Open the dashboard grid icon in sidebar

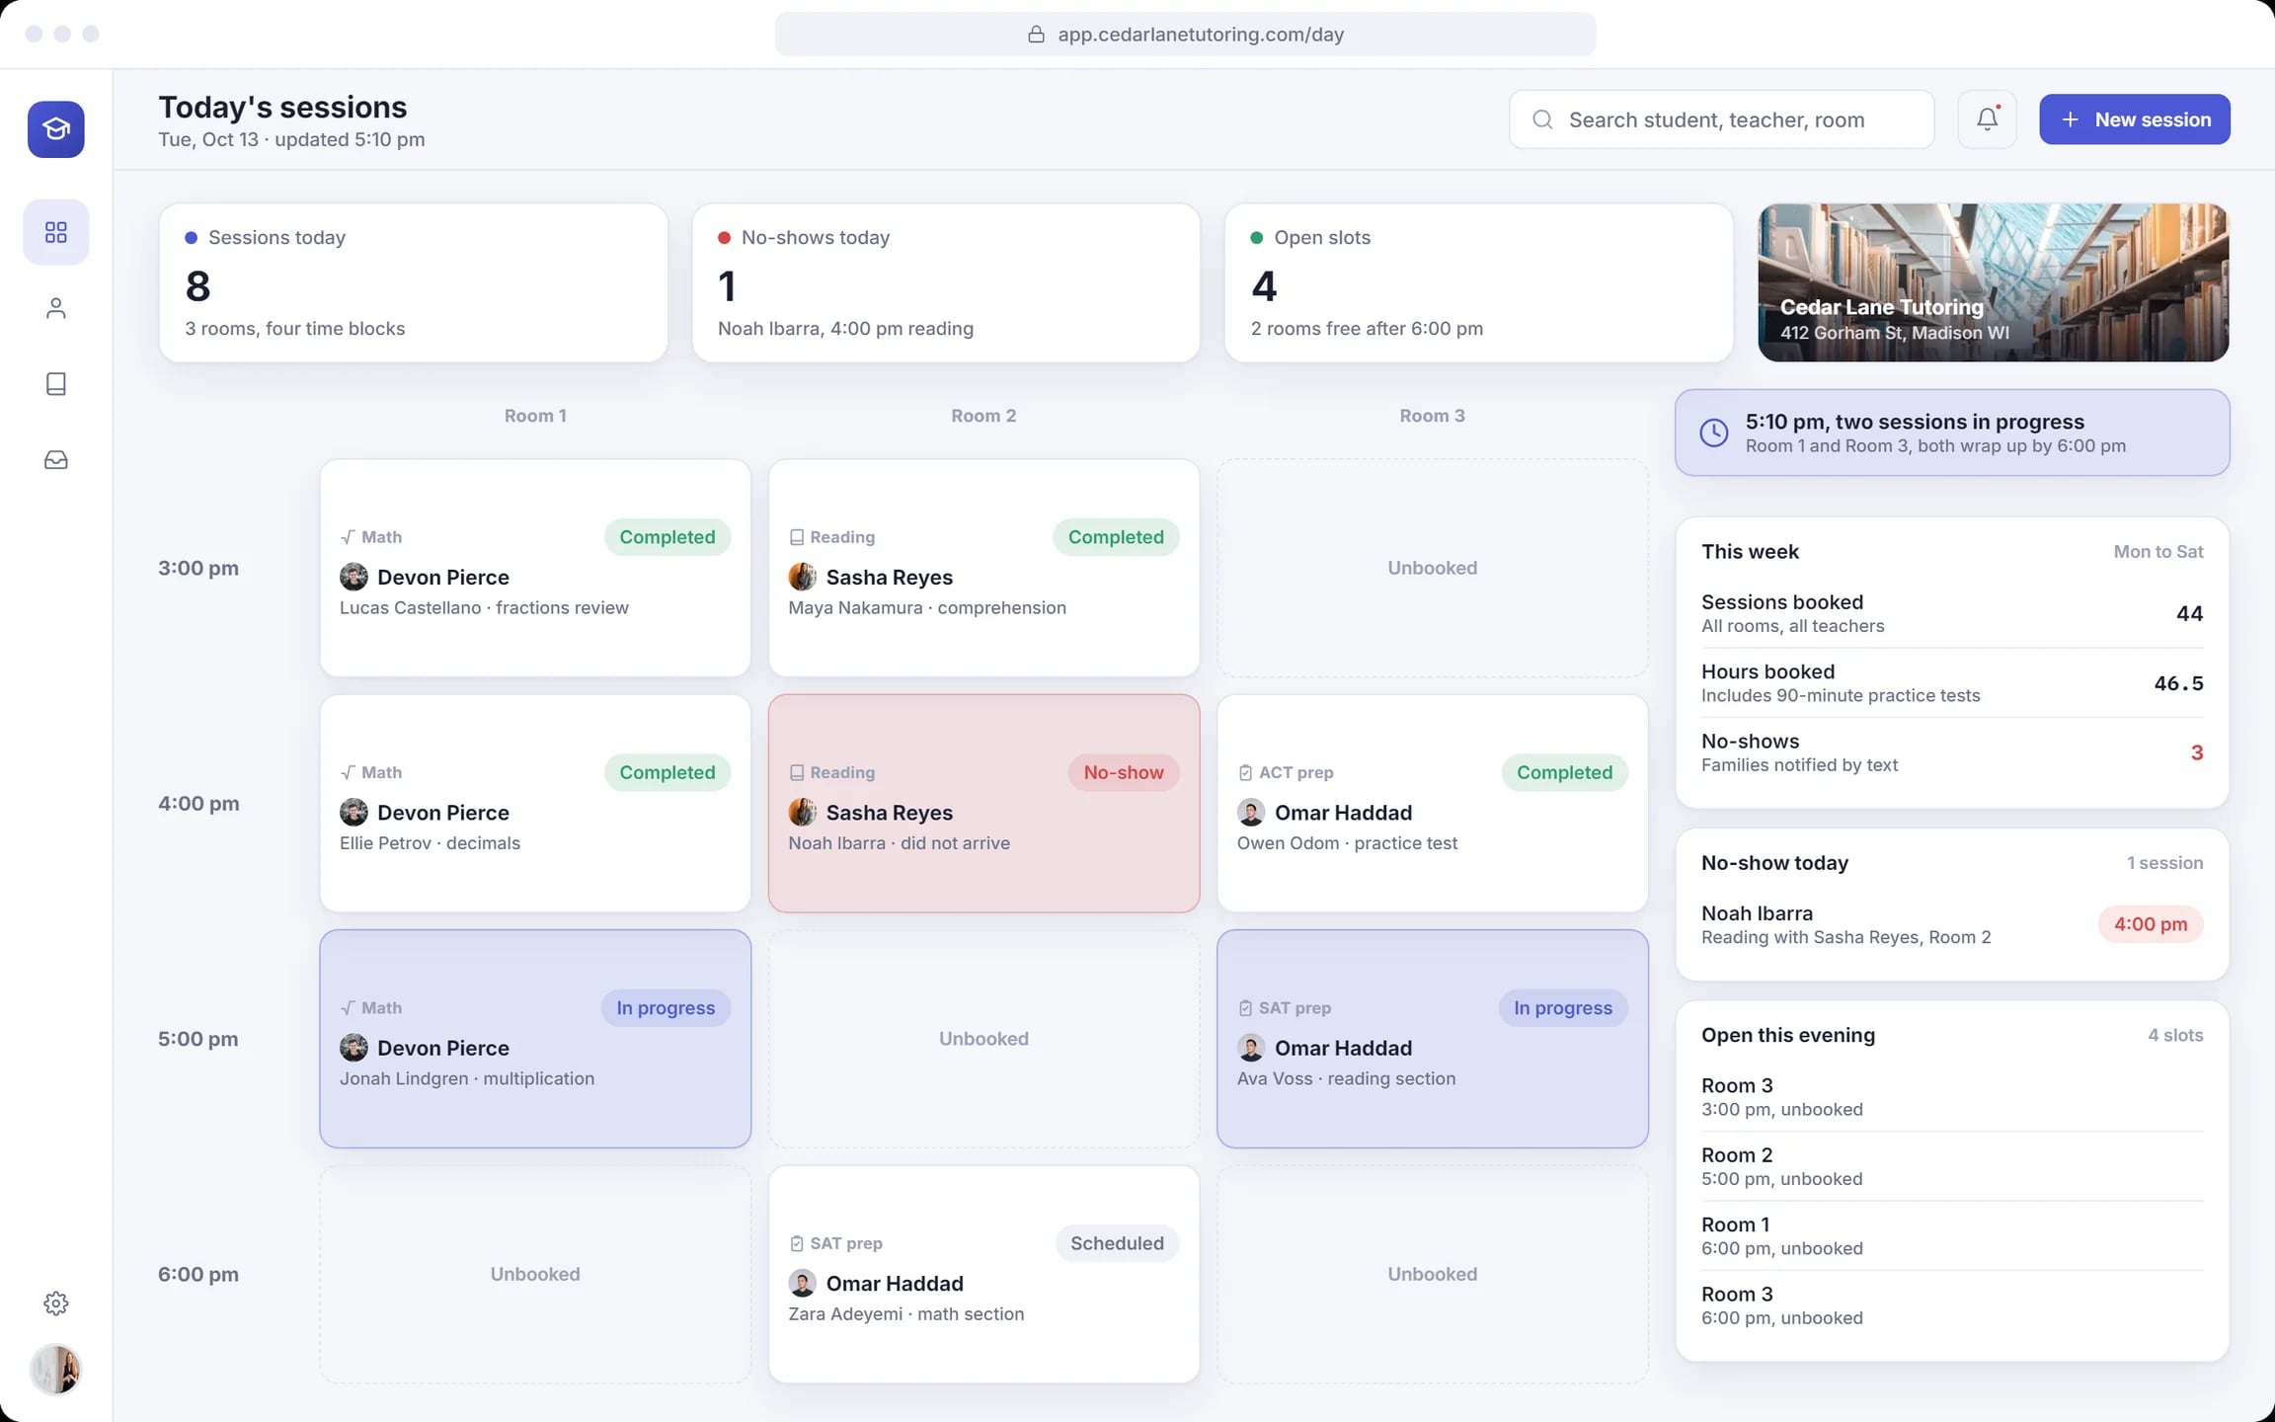(55, 232)
